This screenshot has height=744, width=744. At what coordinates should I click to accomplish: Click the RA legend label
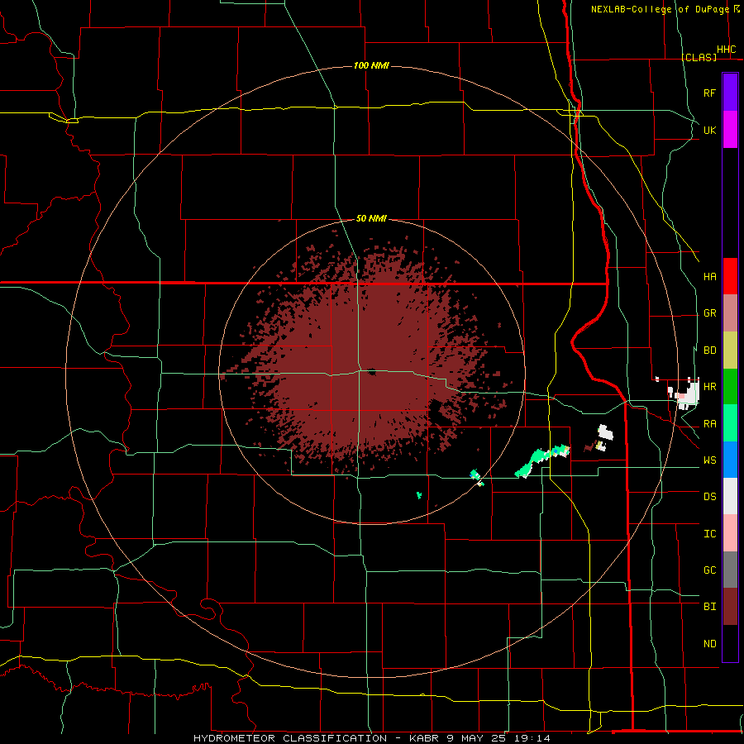[709, 424]
